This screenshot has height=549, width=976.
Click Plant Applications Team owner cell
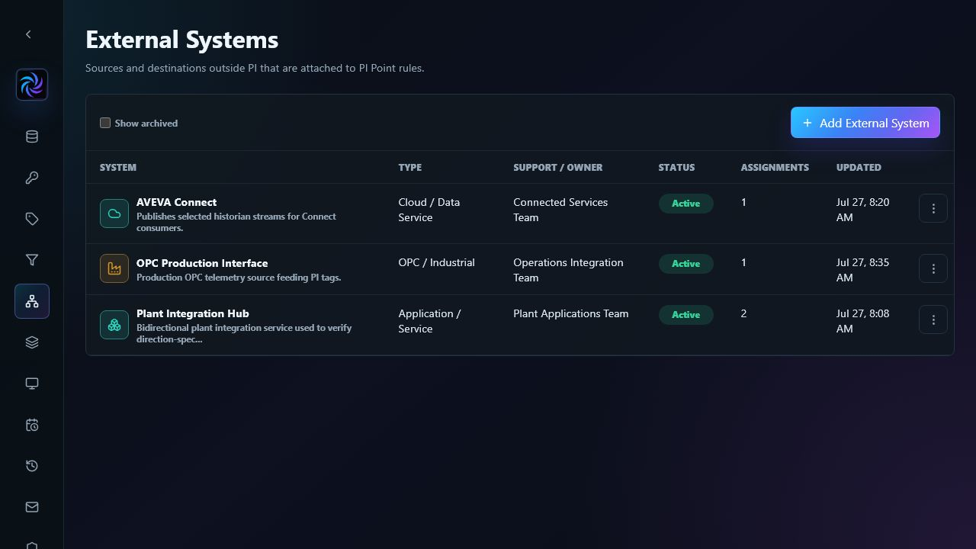click(570, 313)
